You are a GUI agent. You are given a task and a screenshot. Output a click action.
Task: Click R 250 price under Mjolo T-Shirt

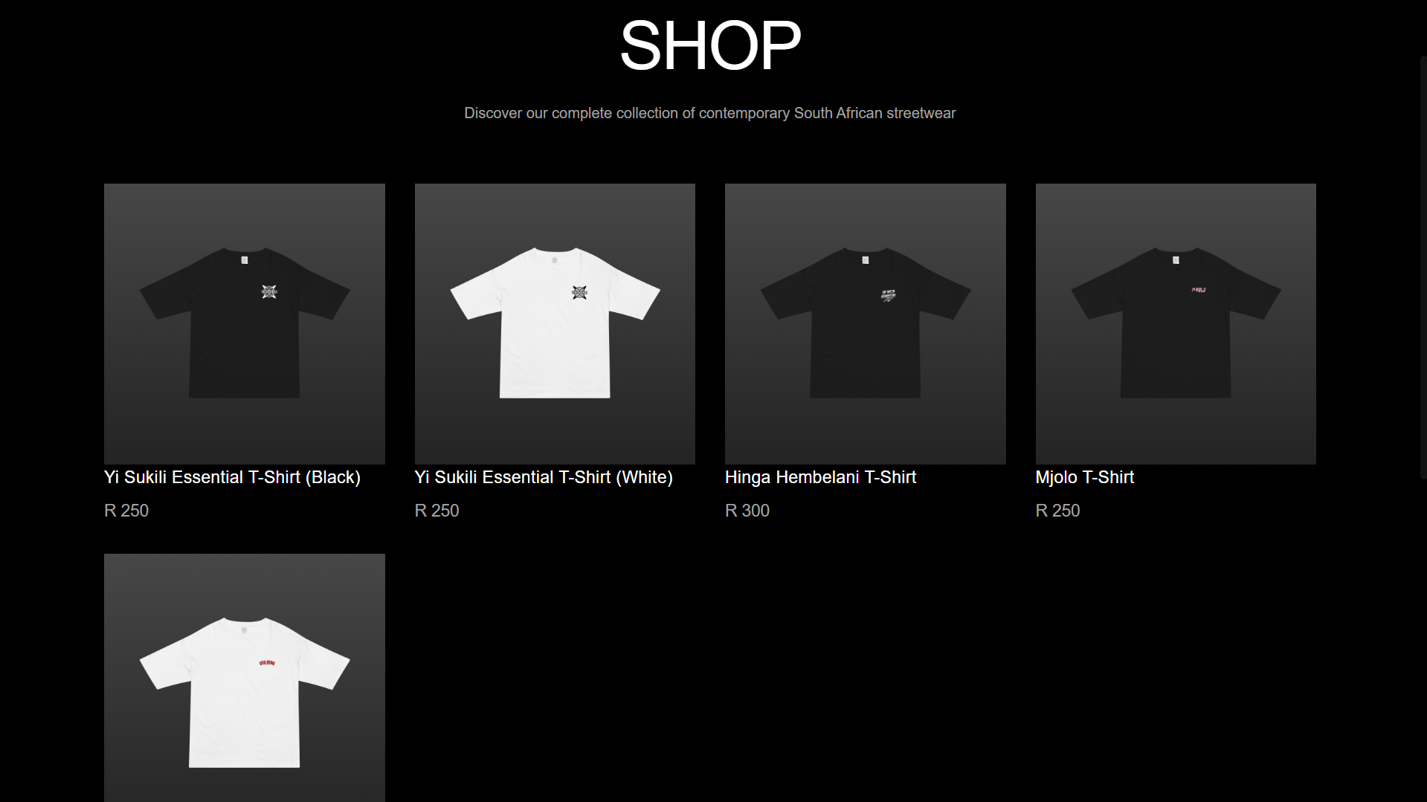(x=1057, y=511)
